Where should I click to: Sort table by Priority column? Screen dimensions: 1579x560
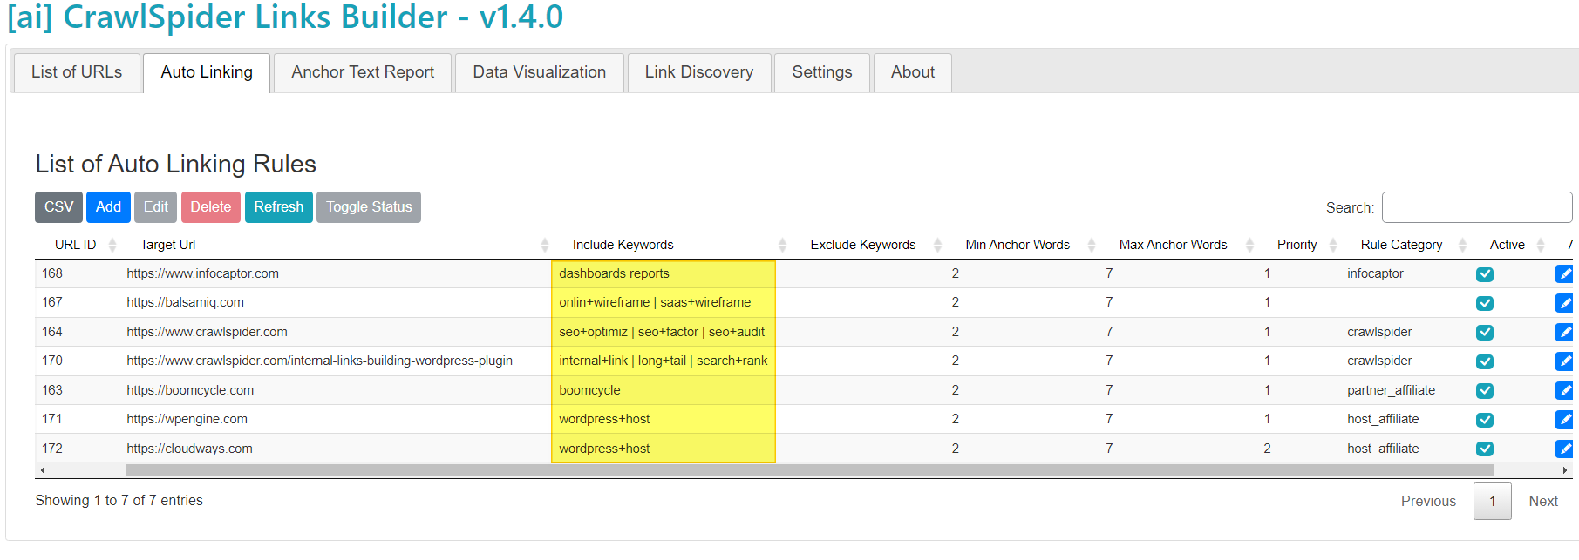(1300, 245)
